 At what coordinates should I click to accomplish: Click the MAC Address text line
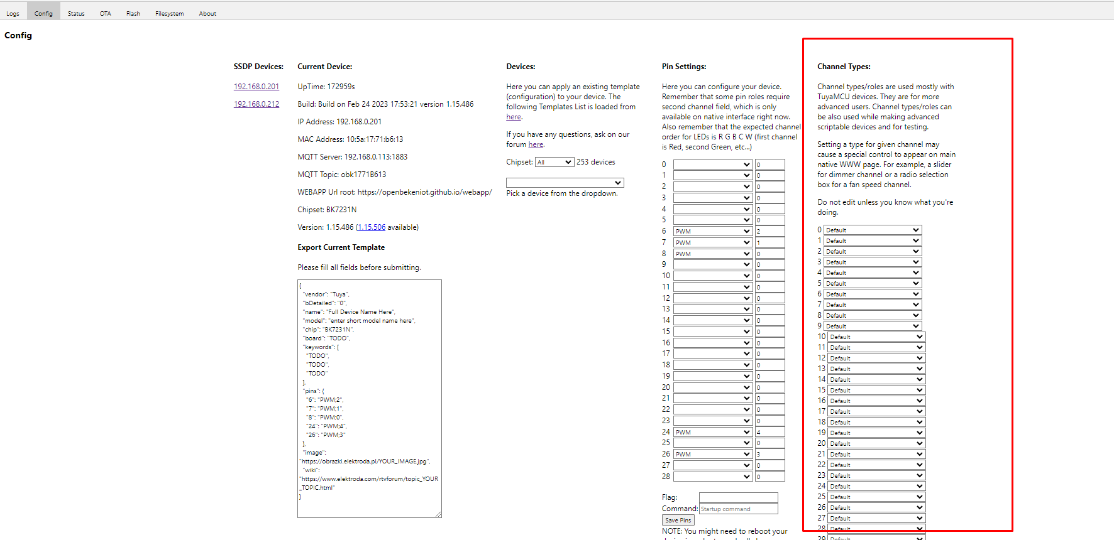click(x=350, y=139)
